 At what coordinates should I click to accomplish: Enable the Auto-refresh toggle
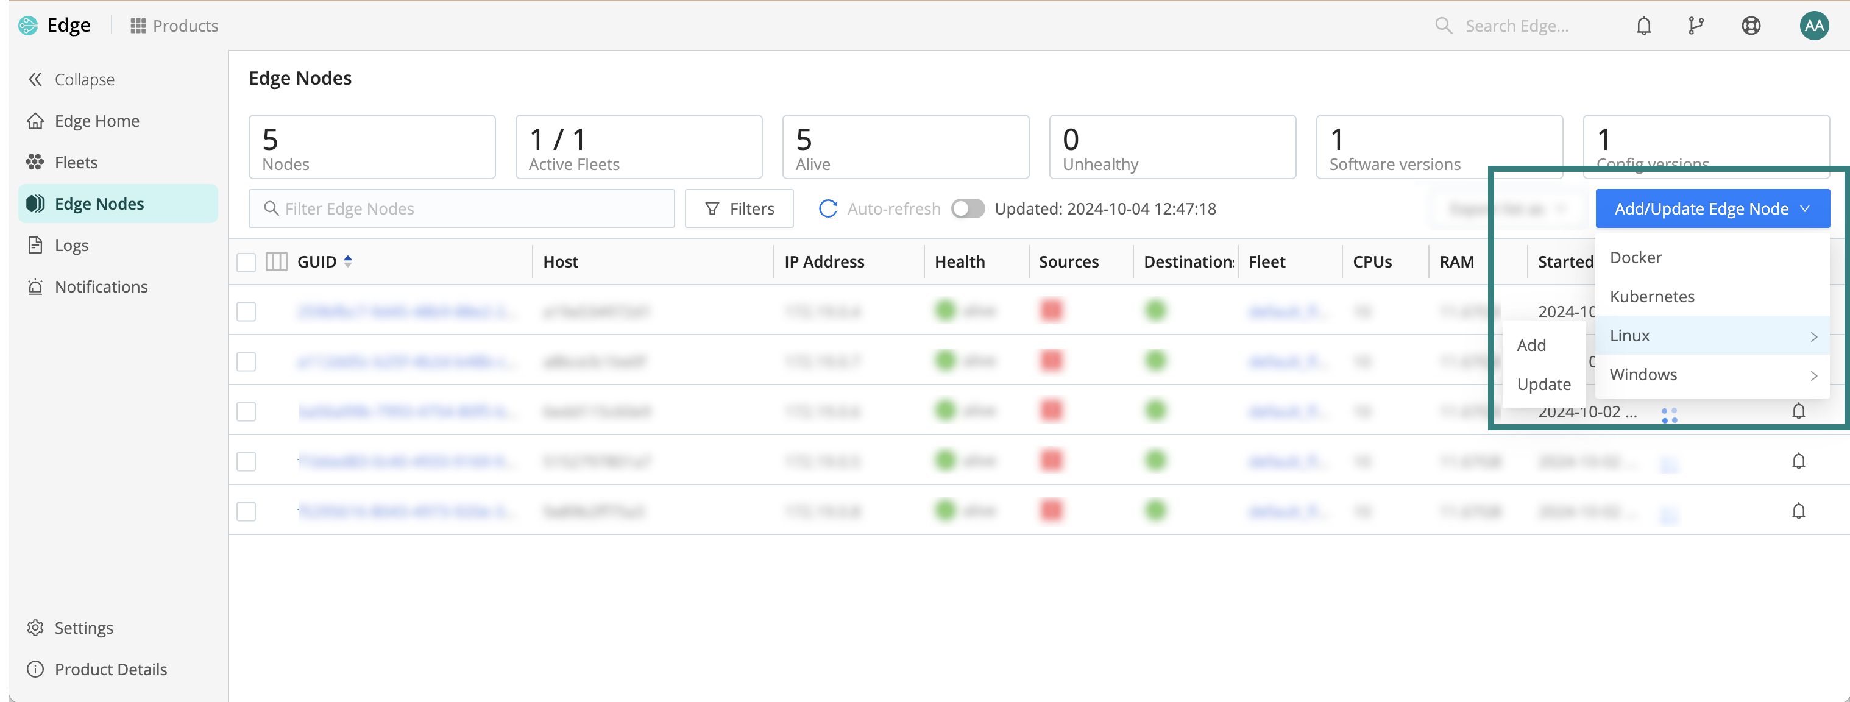tap(968, 208)
